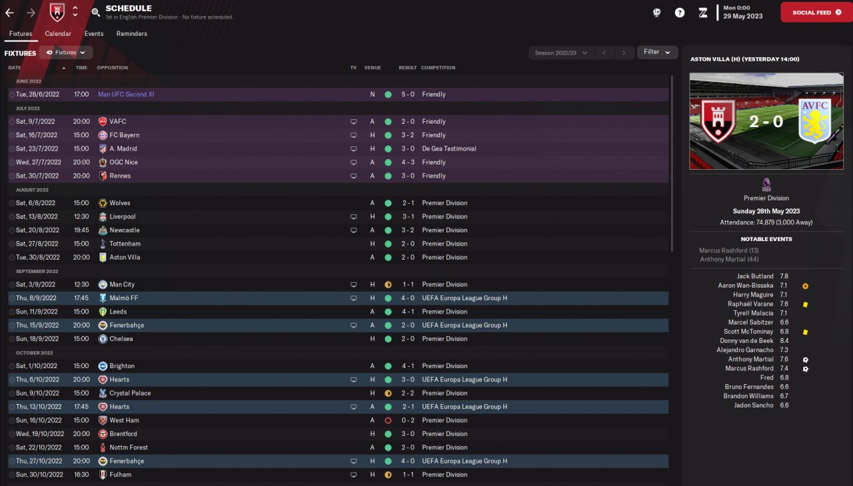853x486 pixels.
Task: Expand the Filter dropdown
Action: click(x=657, y=52)
